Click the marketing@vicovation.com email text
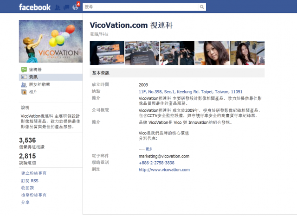Viewport: 297px width, 216px height. point(164,156)
